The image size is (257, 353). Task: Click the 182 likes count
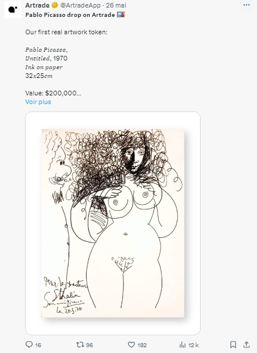click(x=142, y=345)
